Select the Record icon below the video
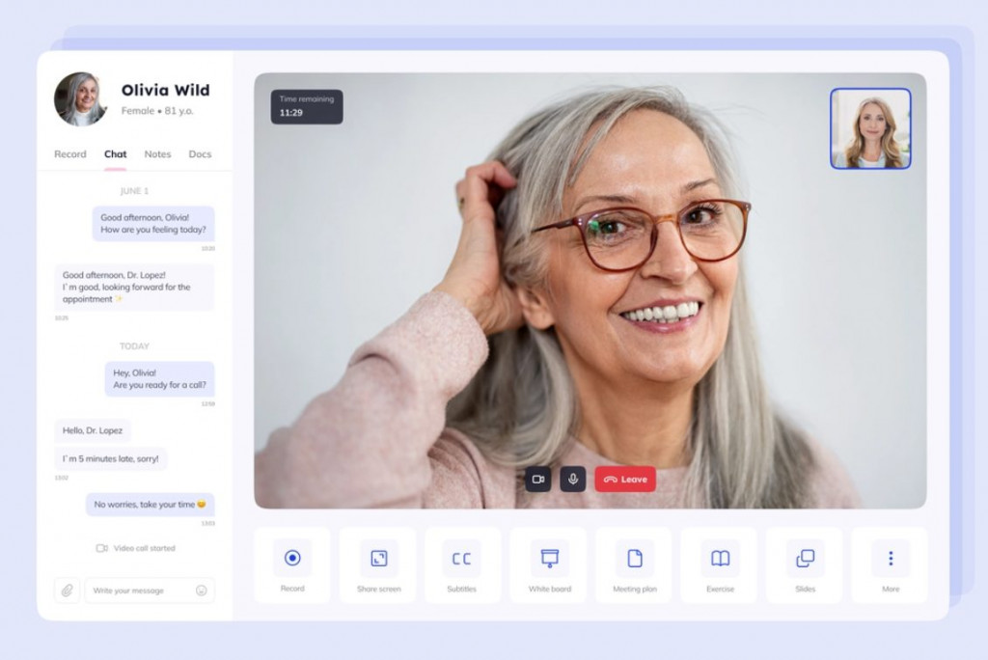The image size is (988, 660). 291,560
